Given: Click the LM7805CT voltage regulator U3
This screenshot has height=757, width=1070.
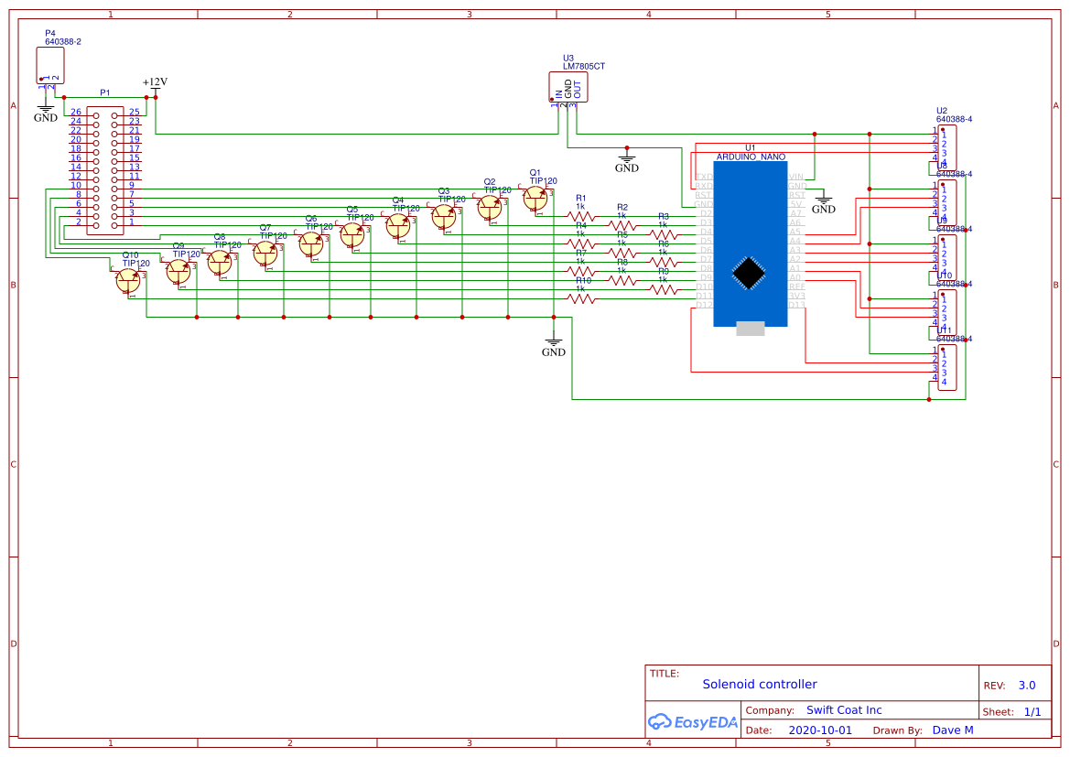Looking at the screenshot, I should [567, 87].
